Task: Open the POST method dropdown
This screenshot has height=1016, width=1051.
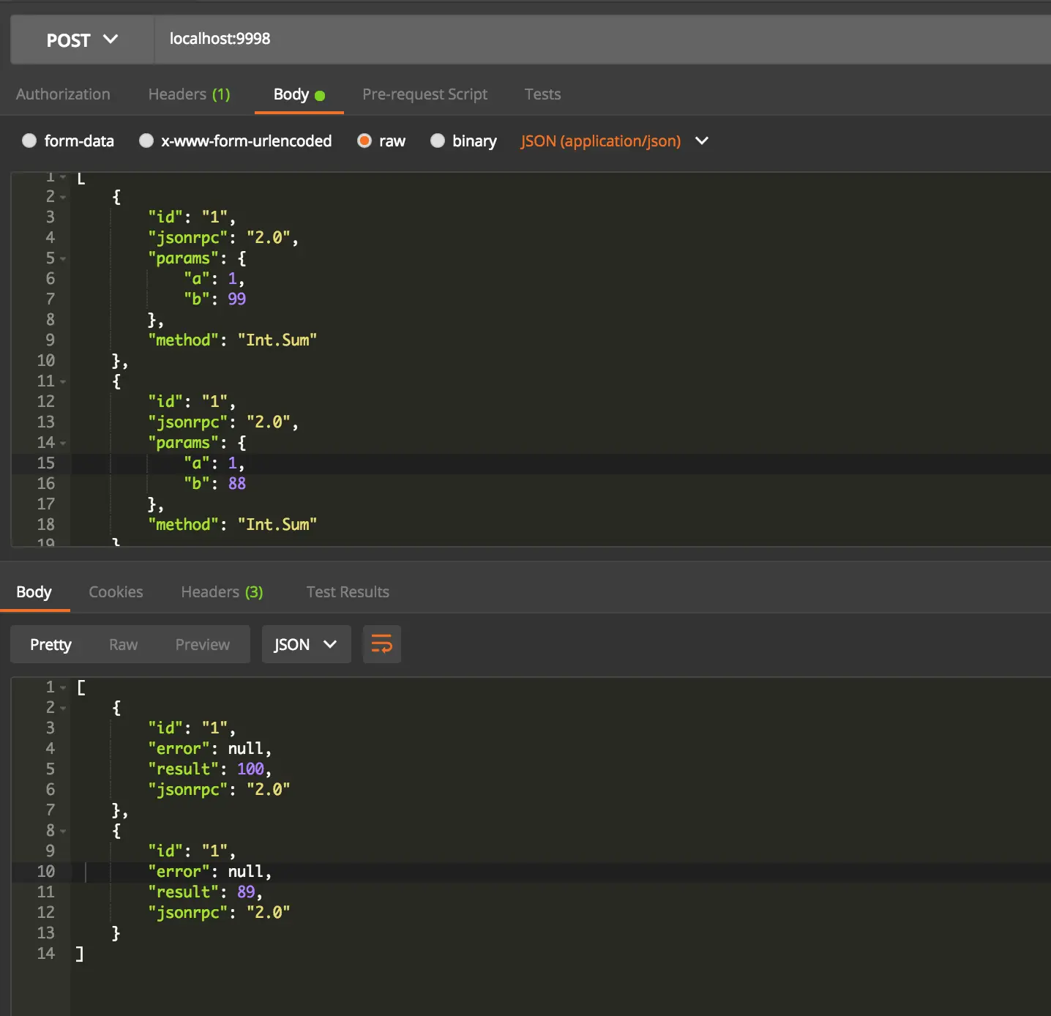Action: (x=82, y=40)
